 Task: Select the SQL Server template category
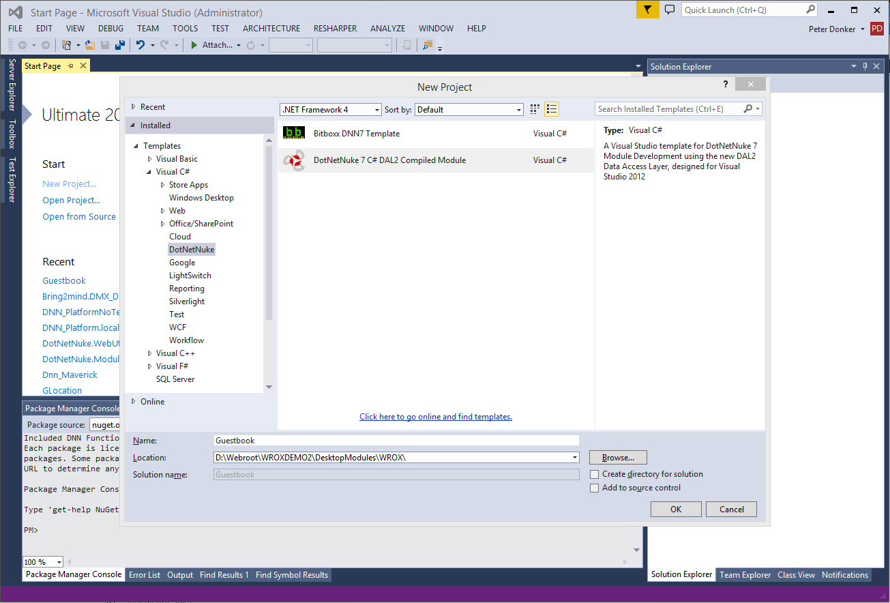[175, 379]
